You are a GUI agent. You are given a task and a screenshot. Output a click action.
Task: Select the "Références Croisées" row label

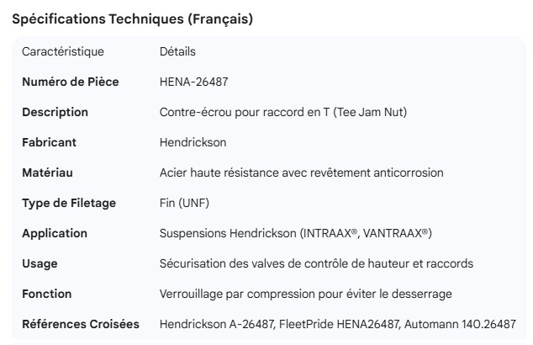click(80, 324)
